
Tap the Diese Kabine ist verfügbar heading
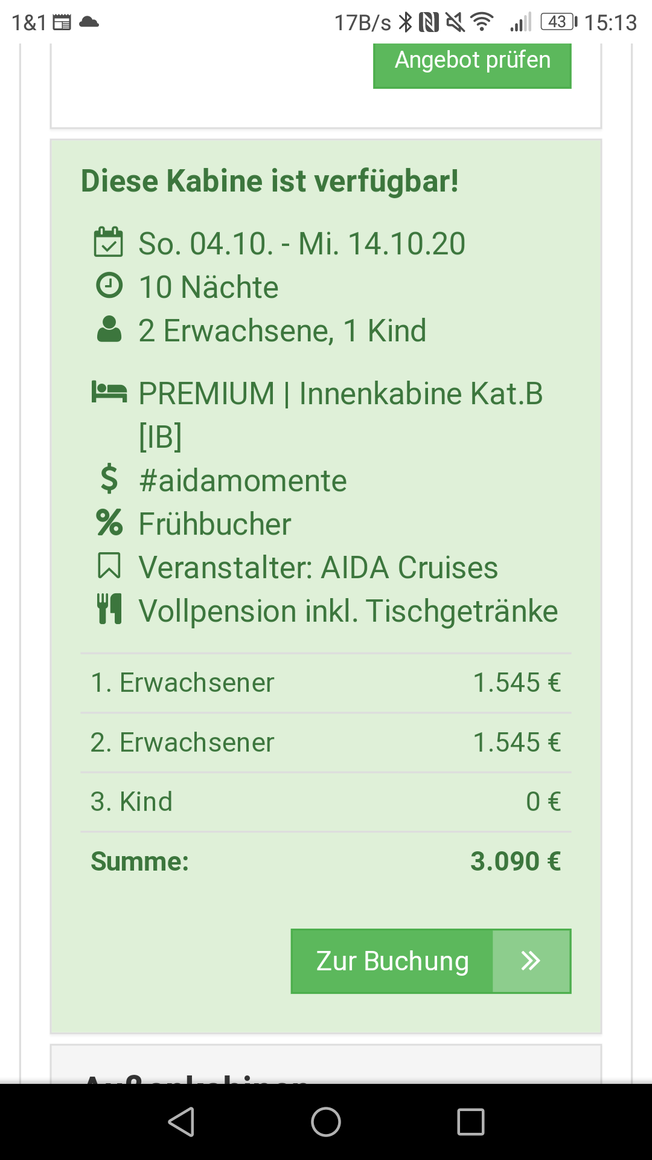pos(270,181)
